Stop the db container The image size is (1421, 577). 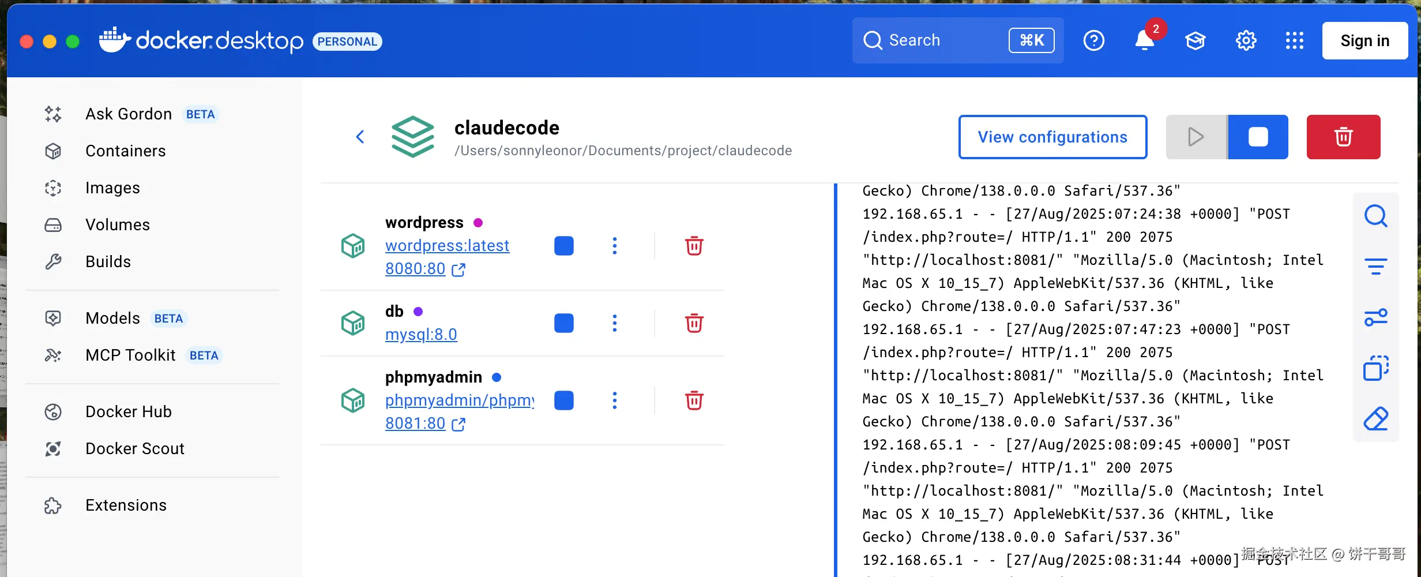(x=563, y=323)
